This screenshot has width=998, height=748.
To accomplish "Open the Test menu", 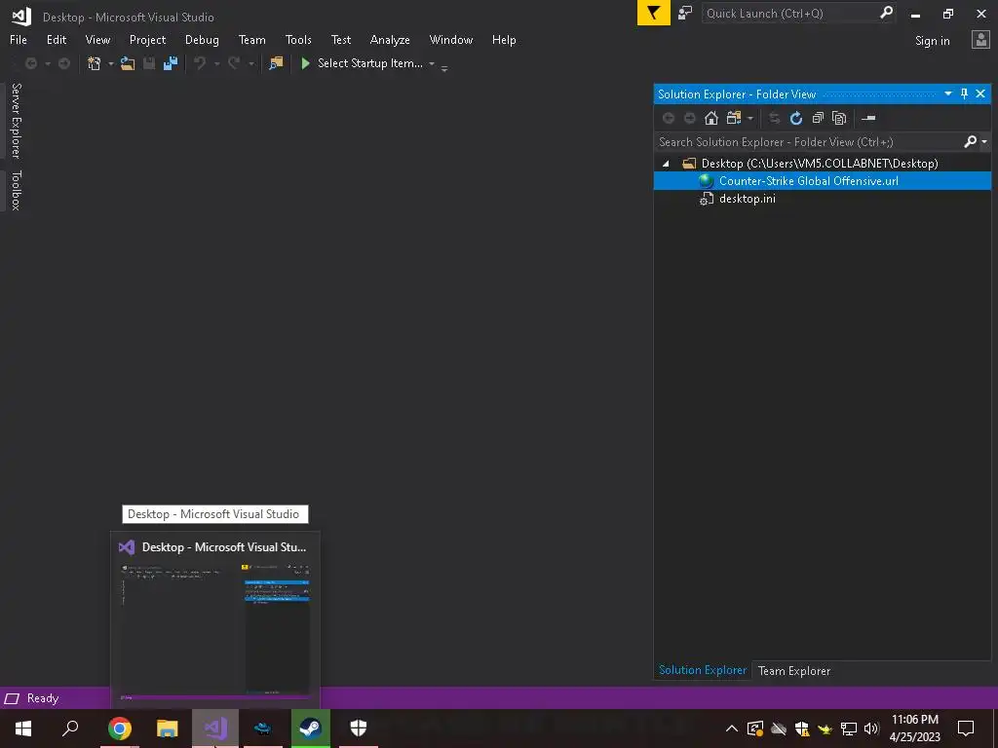I will point(341,39).
